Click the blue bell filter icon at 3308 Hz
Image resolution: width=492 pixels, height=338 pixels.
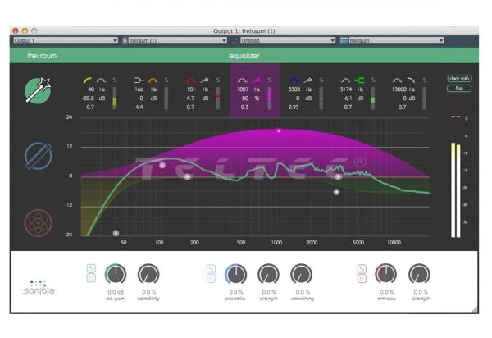292,80
